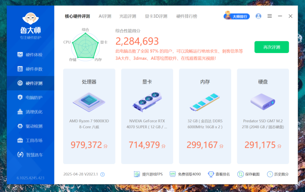305x192 pixels.
Task: Click the 硬盘 card heading
Action: (x=263, y=82)
